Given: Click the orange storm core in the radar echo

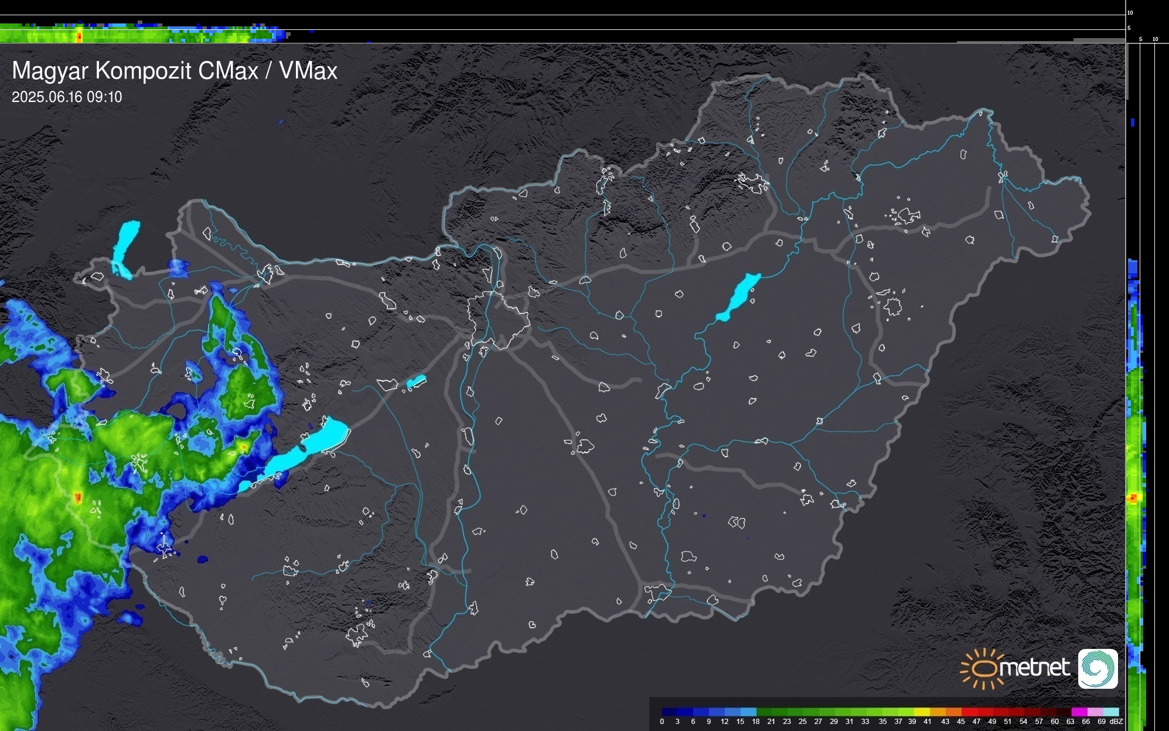Looking at the screenshot, I should [78, 498].
